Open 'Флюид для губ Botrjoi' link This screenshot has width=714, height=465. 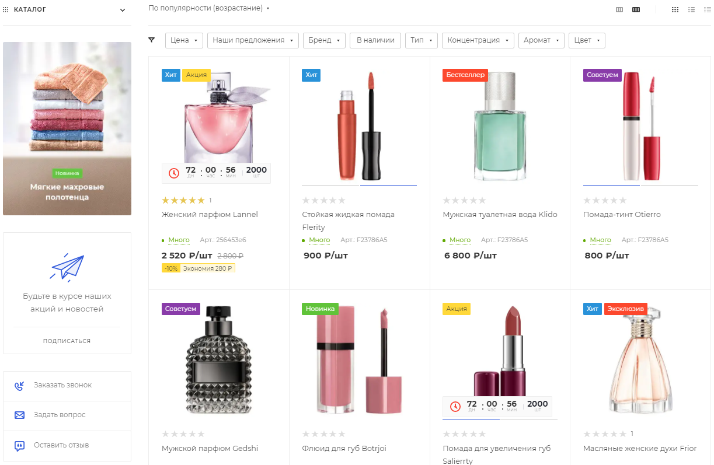click(x=344, y=449)
